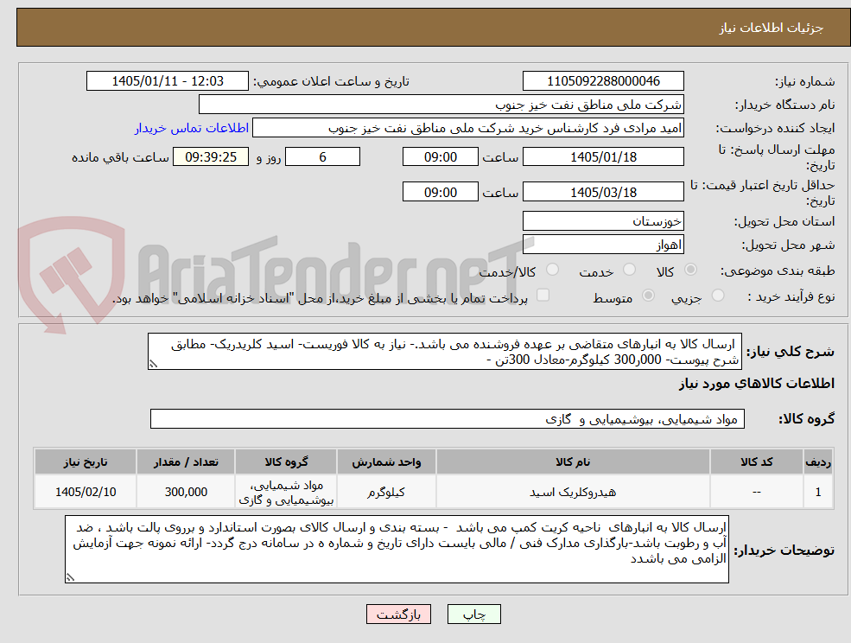The width and height of the screenshot is (851, 643).
Task: Click the نوع فرآیند خرید label
Action: coord(791,296)
